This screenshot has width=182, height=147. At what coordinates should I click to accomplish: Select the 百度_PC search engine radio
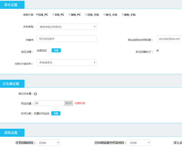click(37, 15)
